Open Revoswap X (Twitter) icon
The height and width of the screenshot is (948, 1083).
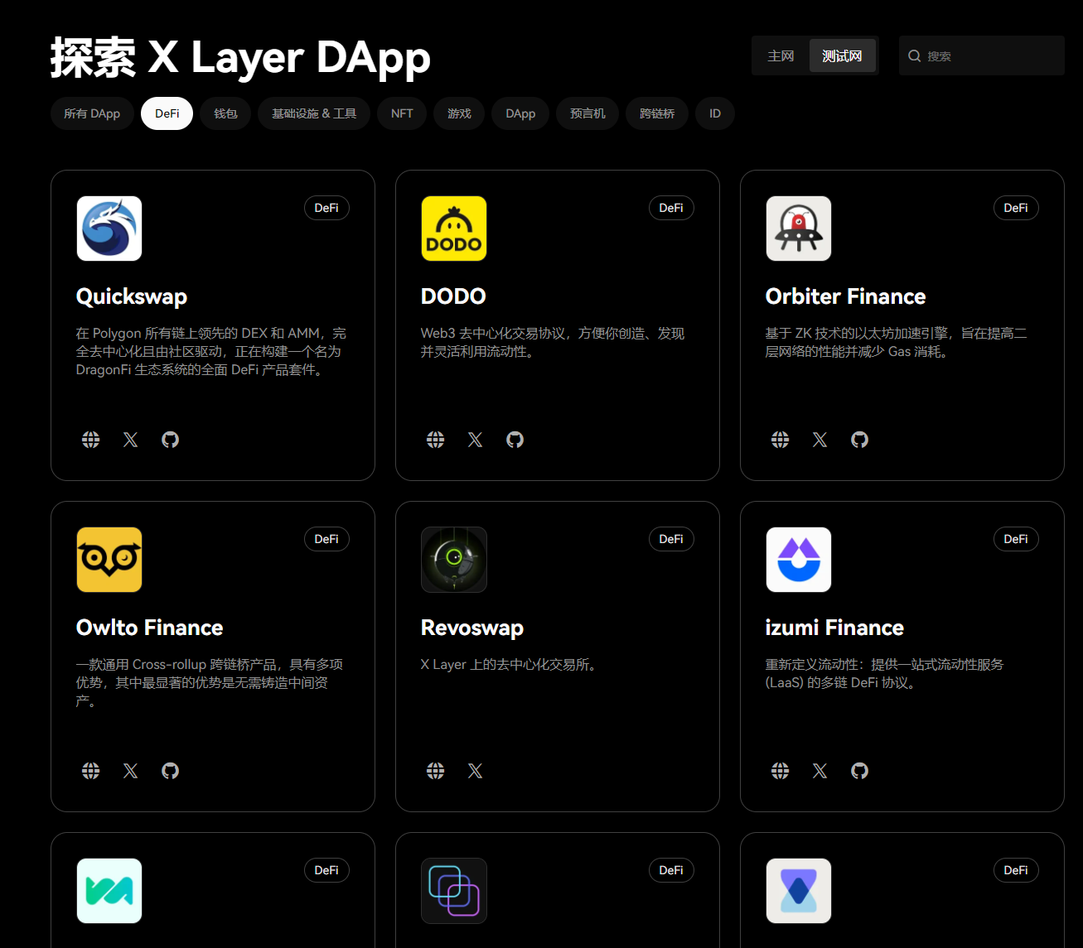coord(476,771)
